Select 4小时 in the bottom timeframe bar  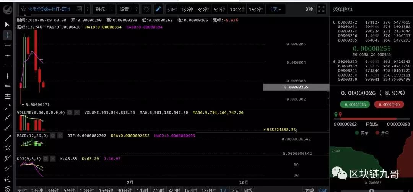pos(175,190)
